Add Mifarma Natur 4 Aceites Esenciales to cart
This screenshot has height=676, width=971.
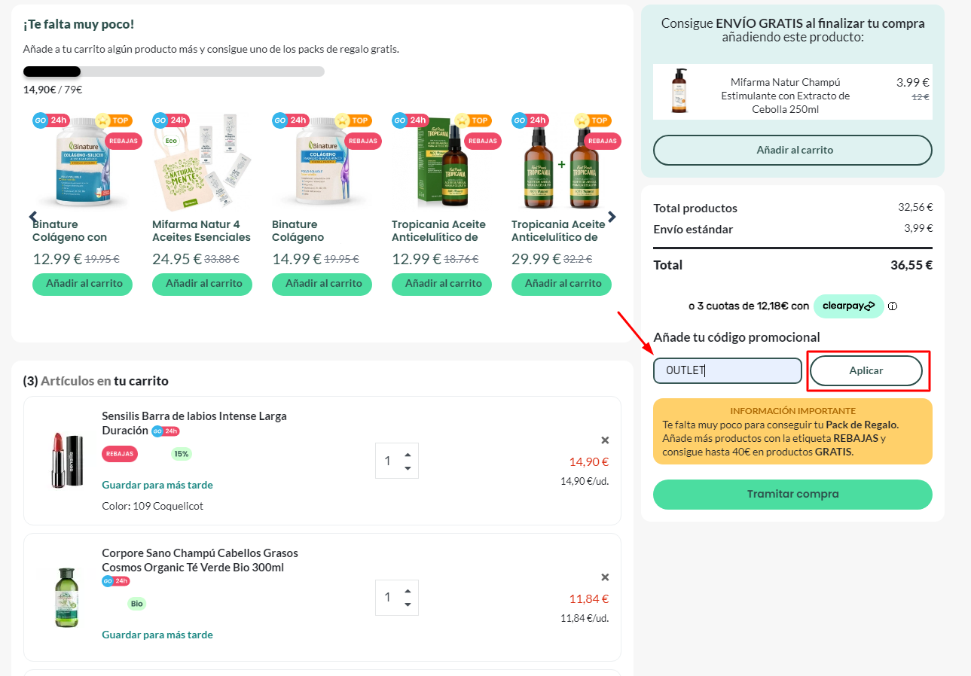point(202,284)
